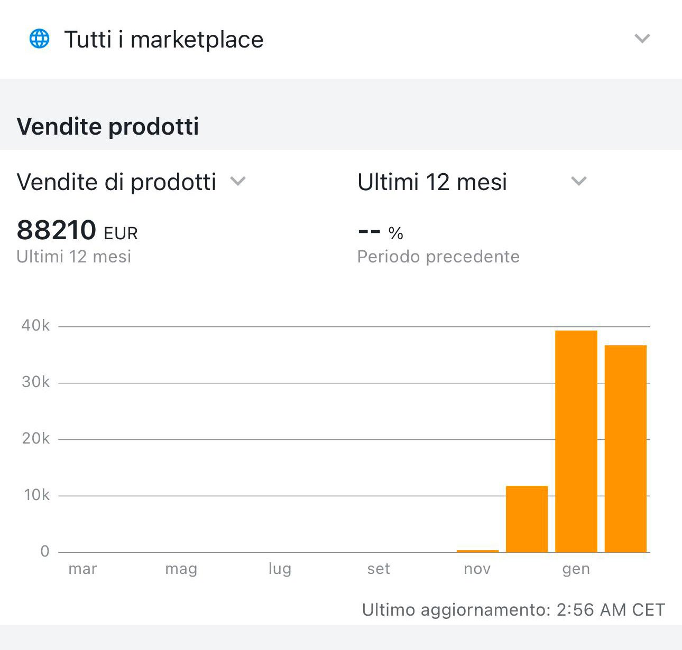Click the Ultimo aggiornamento timestamp text
Viewport: 682px width, 650px height.
513,610
